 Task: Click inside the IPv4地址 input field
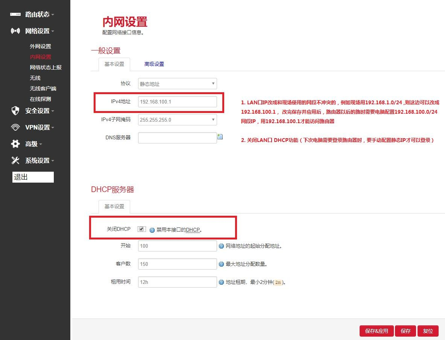coord(177,102)
